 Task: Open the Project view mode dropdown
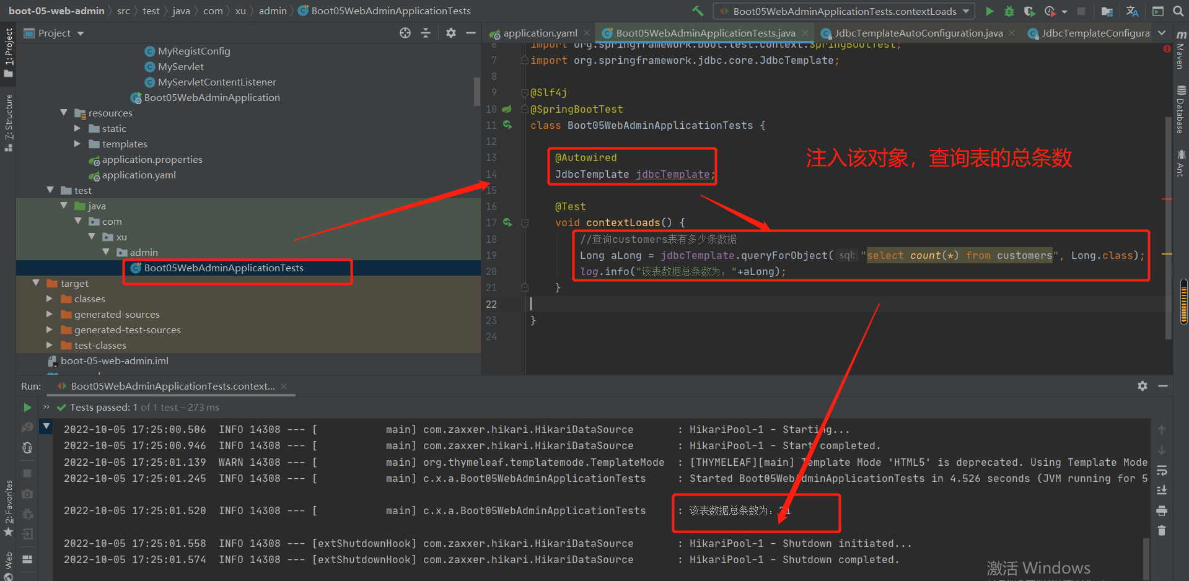81,33
